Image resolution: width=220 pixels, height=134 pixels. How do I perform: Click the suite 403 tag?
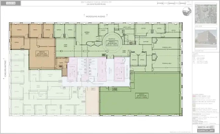(61, 66)
